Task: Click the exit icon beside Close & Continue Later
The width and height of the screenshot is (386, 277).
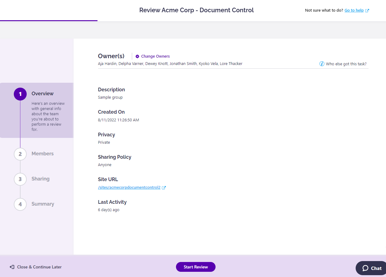Action: [12, 267]
